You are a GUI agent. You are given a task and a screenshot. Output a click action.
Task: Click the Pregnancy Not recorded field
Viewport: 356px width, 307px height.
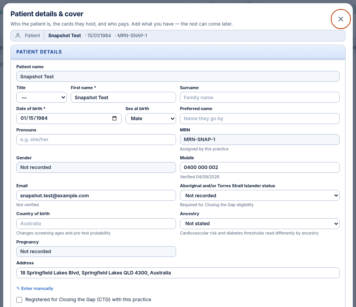[96, 252]
